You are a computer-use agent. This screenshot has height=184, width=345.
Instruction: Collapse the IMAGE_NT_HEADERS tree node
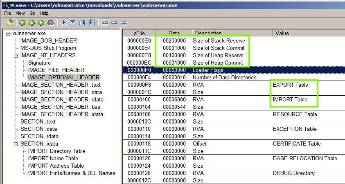[16, 56]
